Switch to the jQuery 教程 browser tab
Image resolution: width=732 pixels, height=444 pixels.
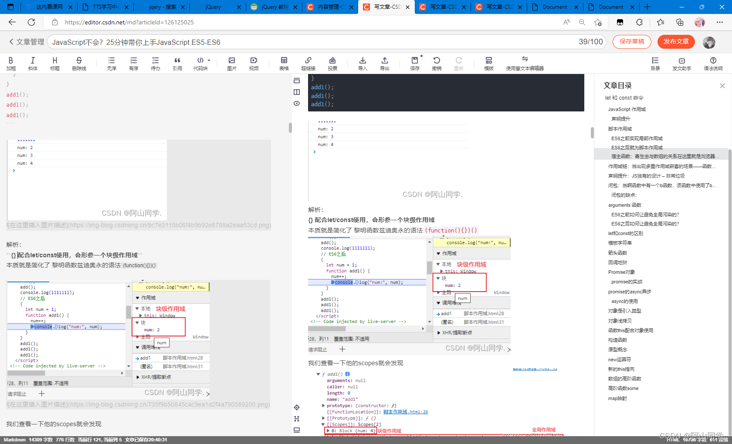(x=274, y=7)
